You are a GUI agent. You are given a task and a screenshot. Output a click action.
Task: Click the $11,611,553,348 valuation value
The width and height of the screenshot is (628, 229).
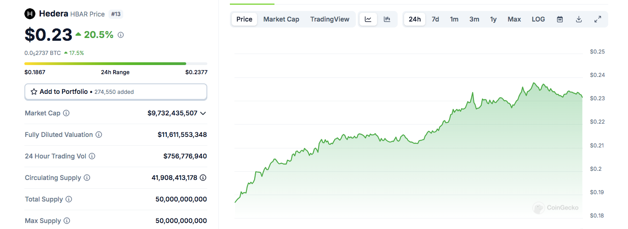coord(182,135)
